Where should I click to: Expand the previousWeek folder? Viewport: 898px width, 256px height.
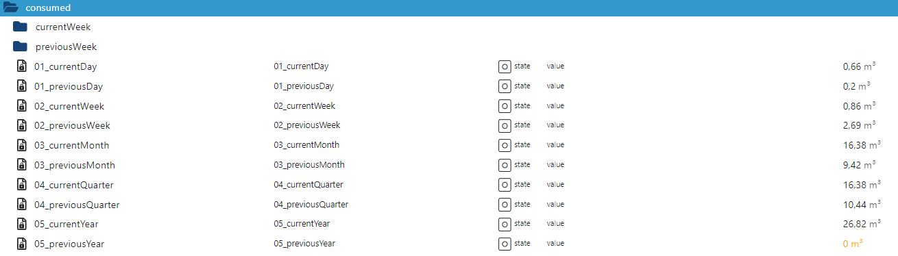tap(20, 47)
